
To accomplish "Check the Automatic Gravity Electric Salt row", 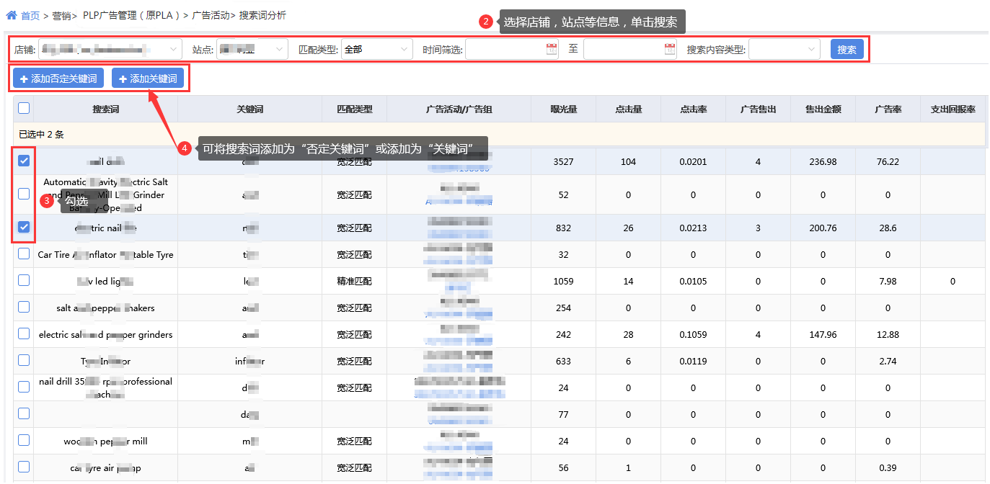I will pyautogui.click(x=24, y=194).
